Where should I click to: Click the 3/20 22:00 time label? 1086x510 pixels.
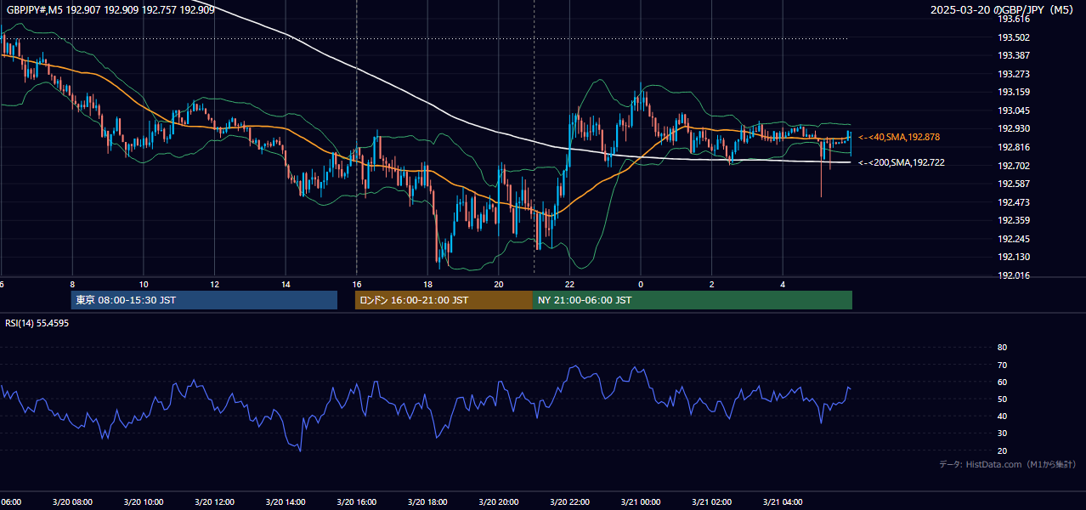coord(569,502)
